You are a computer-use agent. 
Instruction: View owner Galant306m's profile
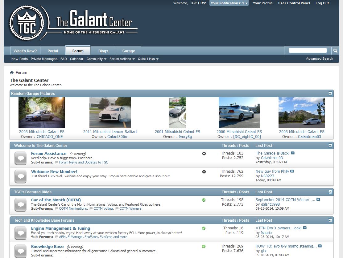(118, 137)
